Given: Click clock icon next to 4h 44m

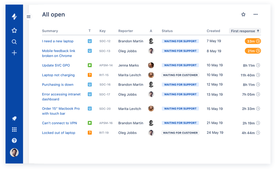Looking at the screenshot, I should (x=258, y=133).
